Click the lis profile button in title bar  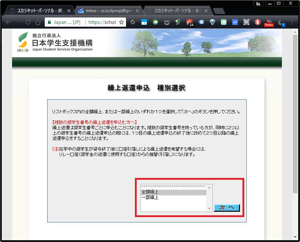tap(258, 4)
